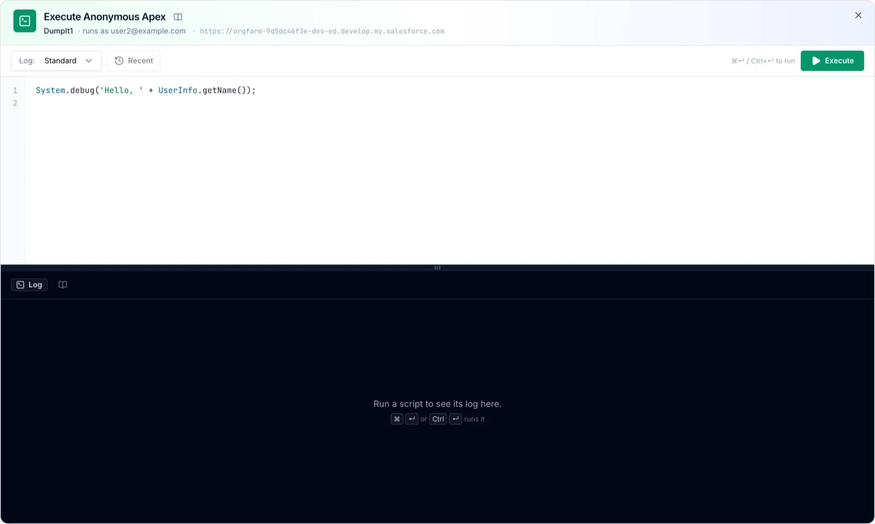Open the docs book icon beside the title
The image size is (875, 524).
pos(178,17)
